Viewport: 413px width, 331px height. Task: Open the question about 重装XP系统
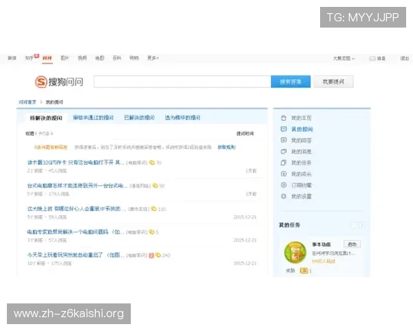[x=76, y=209]
